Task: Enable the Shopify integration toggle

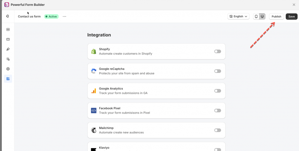Action: [218, 51]
